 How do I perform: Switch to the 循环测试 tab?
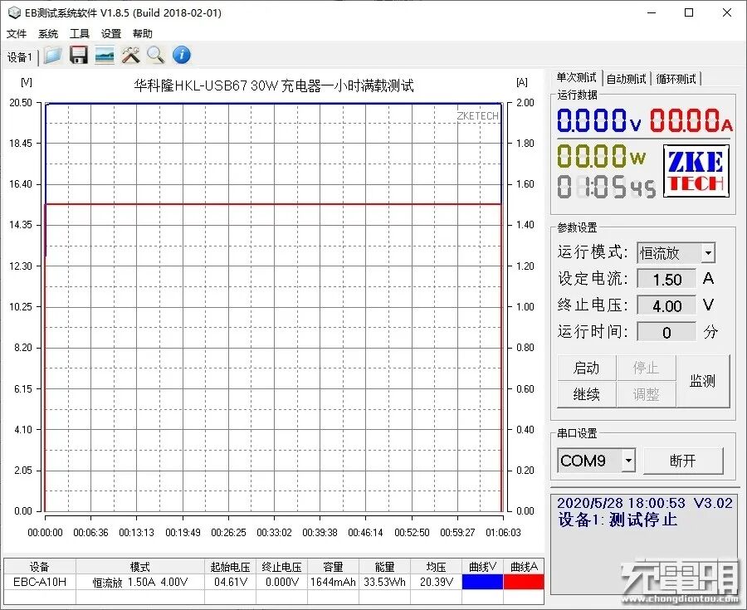click(x=676, y=79)
